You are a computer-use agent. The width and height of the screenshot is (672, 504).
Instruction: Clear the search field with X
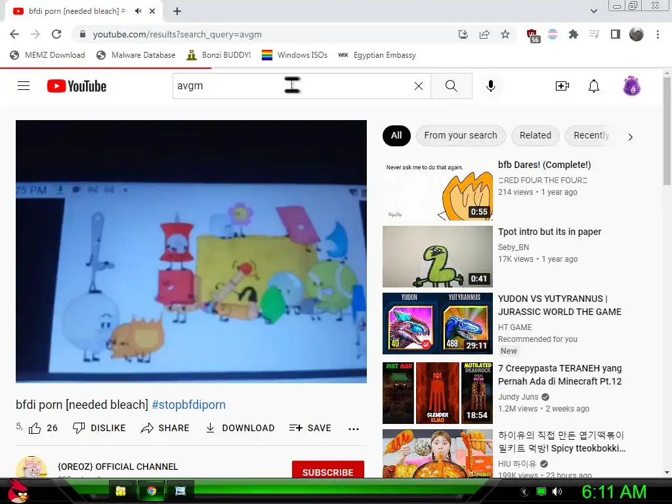click(x=419, y=86)
